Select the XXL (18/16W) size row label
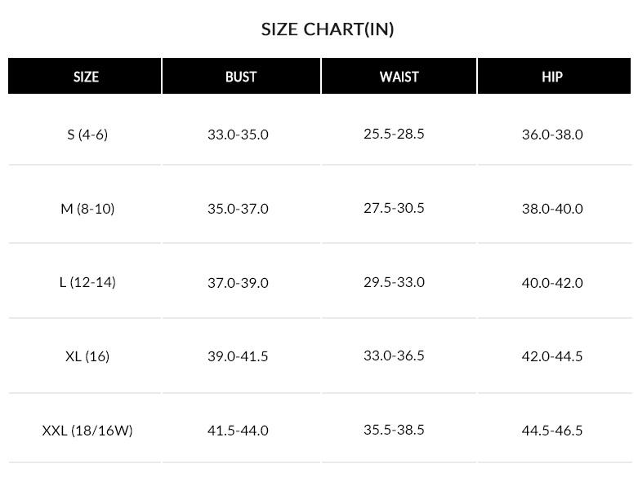 (87, 430)
